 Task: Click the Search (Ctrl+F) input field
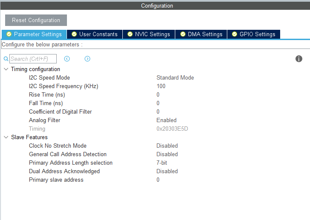[x=33, y=59]
